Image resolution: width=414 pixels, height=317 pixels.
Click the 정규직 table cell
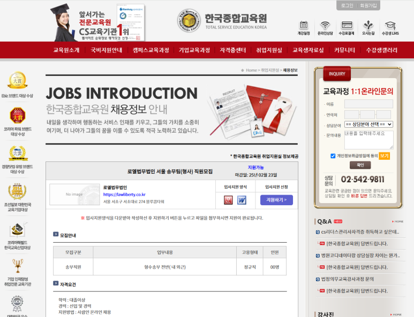[250, 267]
